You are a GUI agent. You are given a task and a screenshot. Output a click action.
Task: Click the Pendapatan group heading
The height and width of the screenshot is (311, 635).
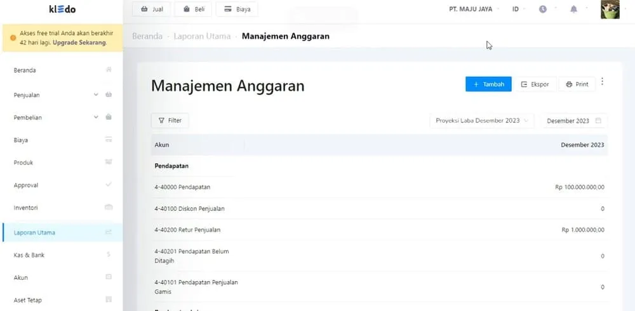tap(171, 166)
